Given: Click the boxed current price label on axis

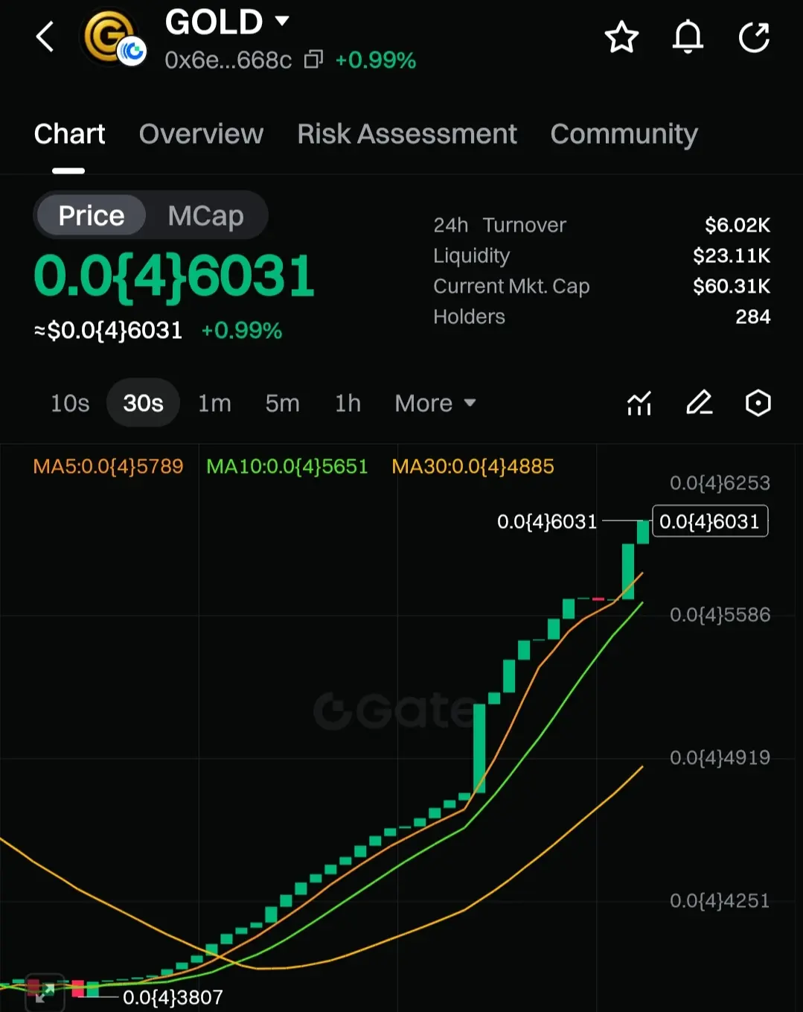Looking at the screenshot, I should (x=710, y=521).
